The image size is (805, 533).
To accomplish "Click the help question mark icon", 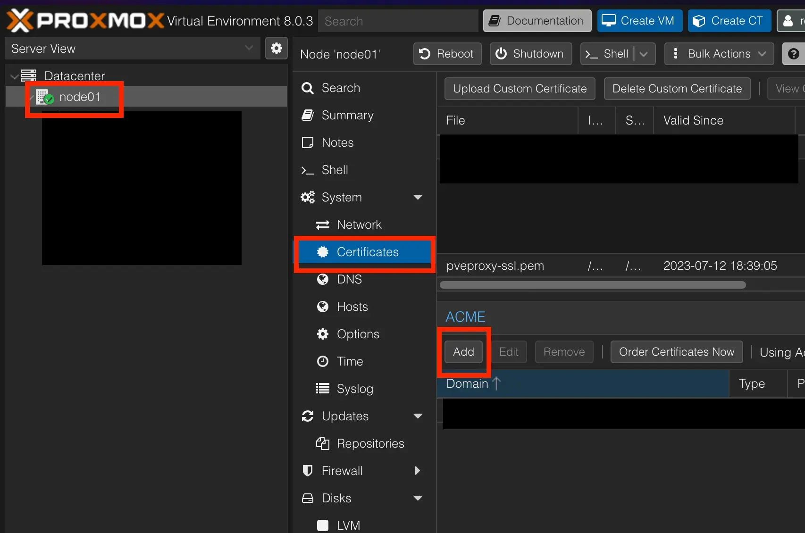I will [794, 54].
